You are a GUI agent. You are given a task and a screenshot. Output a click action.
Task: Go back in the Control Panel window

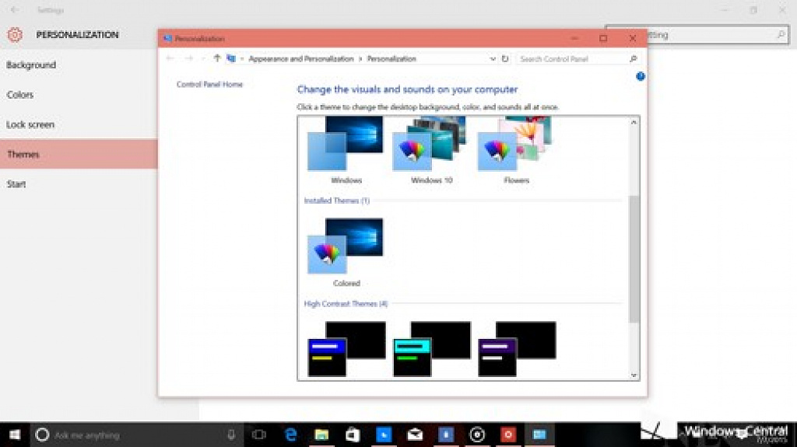170,58
